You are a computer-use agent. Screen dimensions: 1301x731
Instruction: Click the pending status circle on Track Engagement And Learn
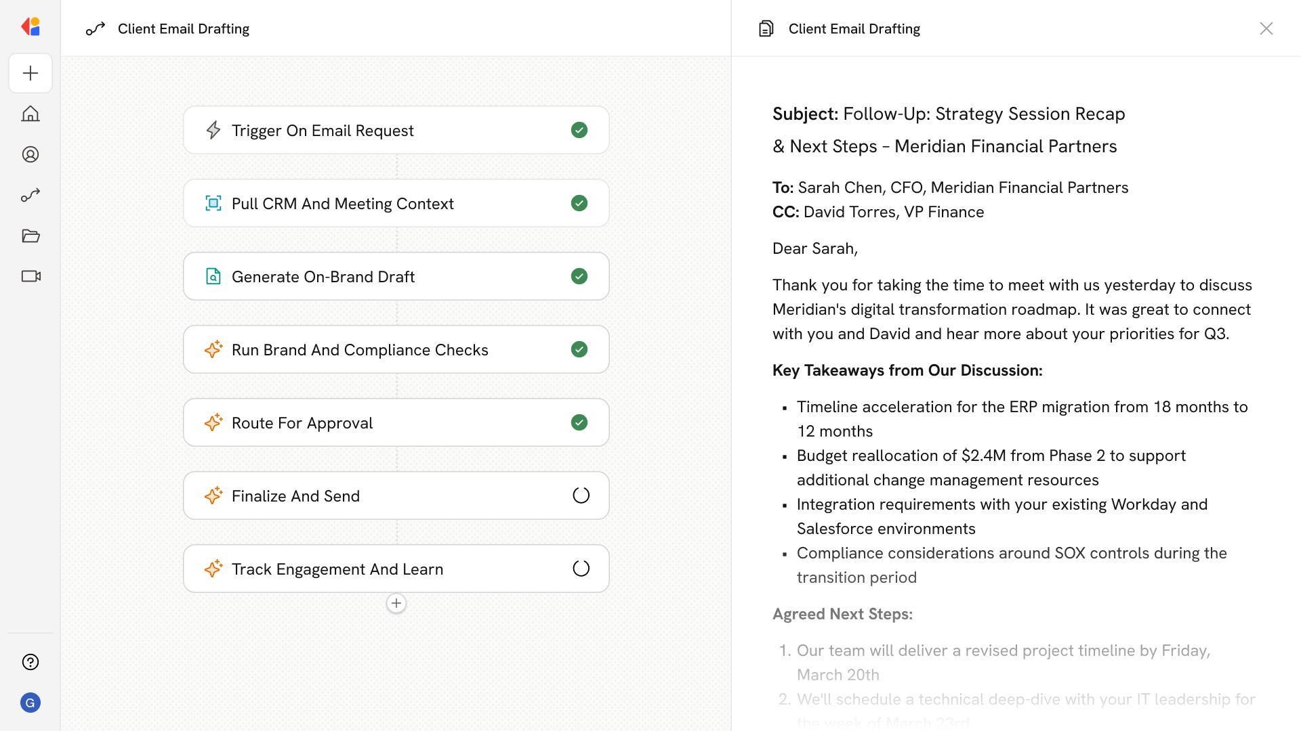[x=581, y=569]
